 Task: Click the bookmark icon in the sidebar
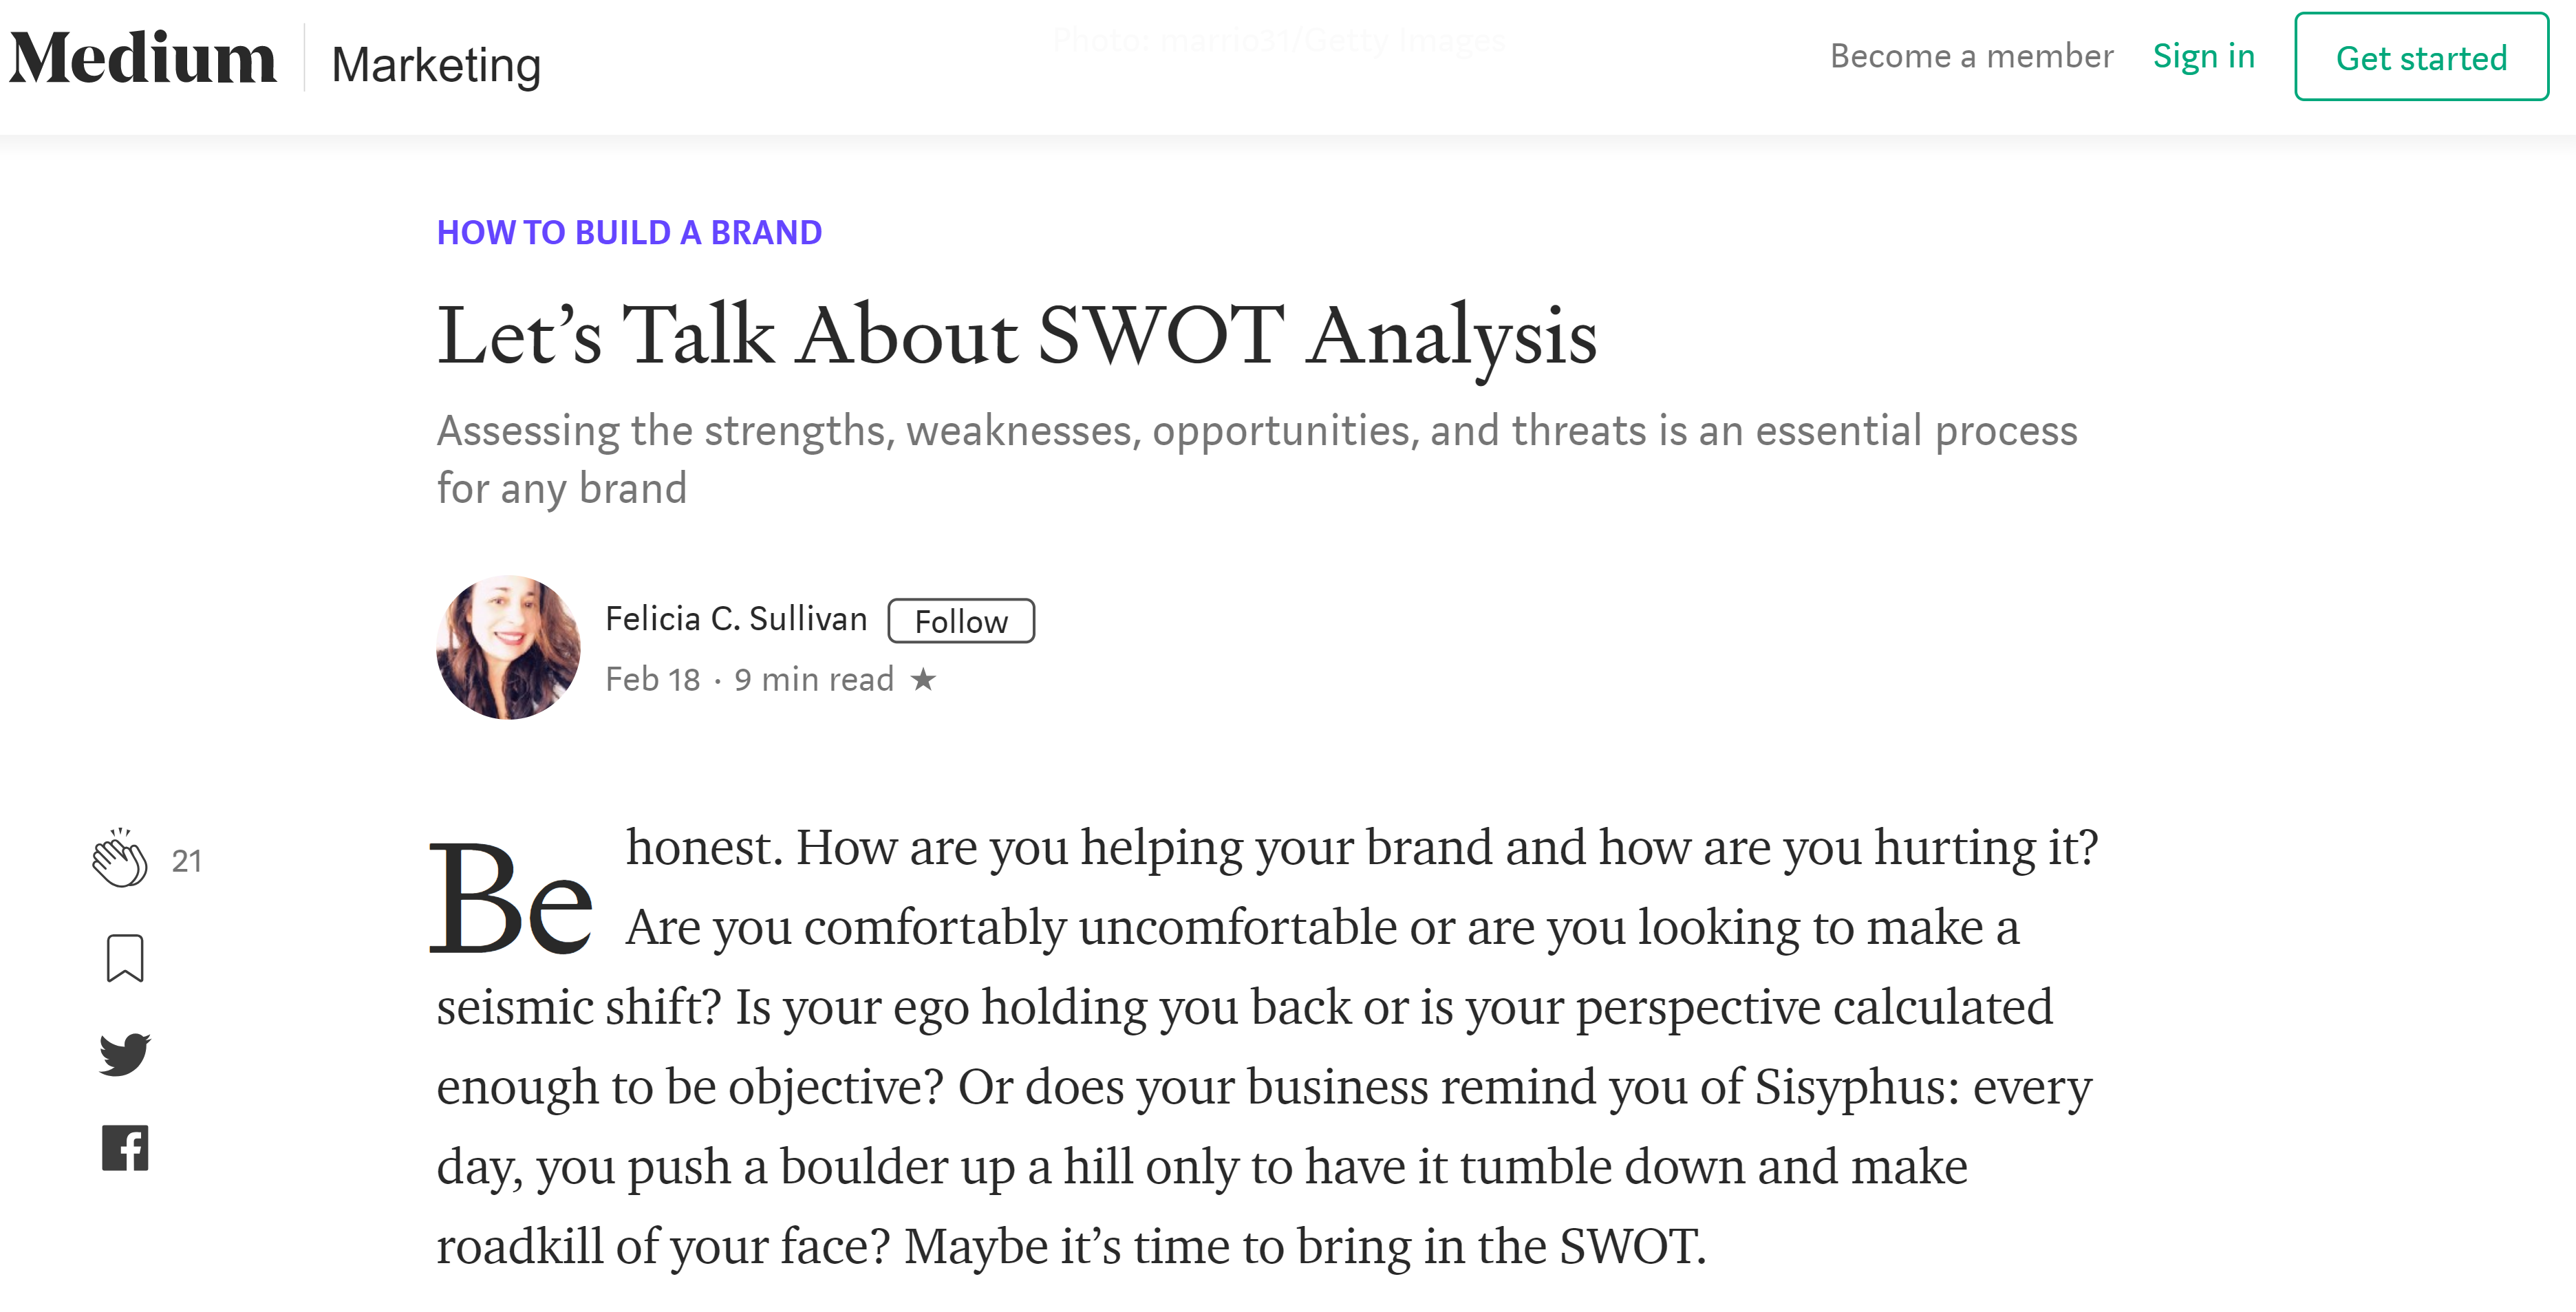point(124,958)
